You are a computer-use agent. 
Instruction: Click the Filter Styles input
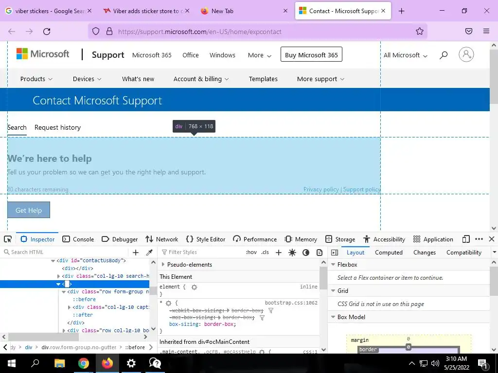point(202,252)
